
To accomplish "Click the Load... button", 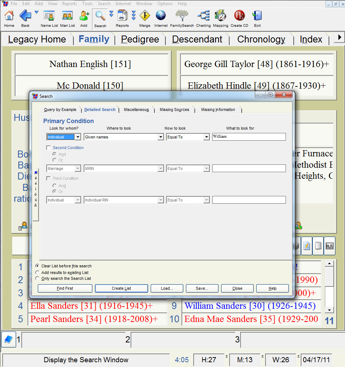I will 167,288.
